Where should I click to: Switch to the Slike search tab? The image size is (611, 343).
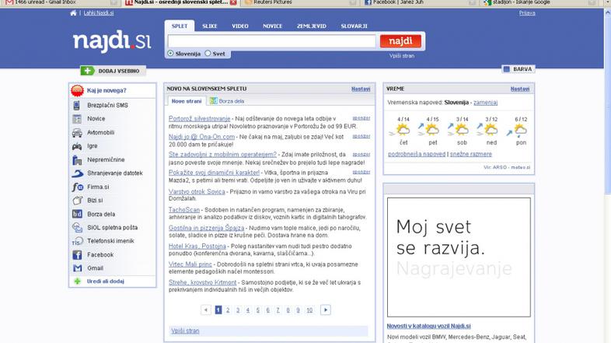point(210,26)
